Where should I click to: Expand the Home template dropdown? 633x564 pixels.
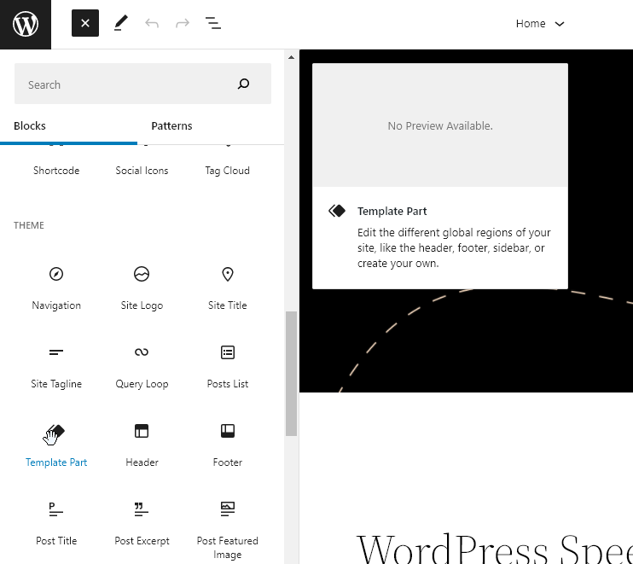coord(540,24)
